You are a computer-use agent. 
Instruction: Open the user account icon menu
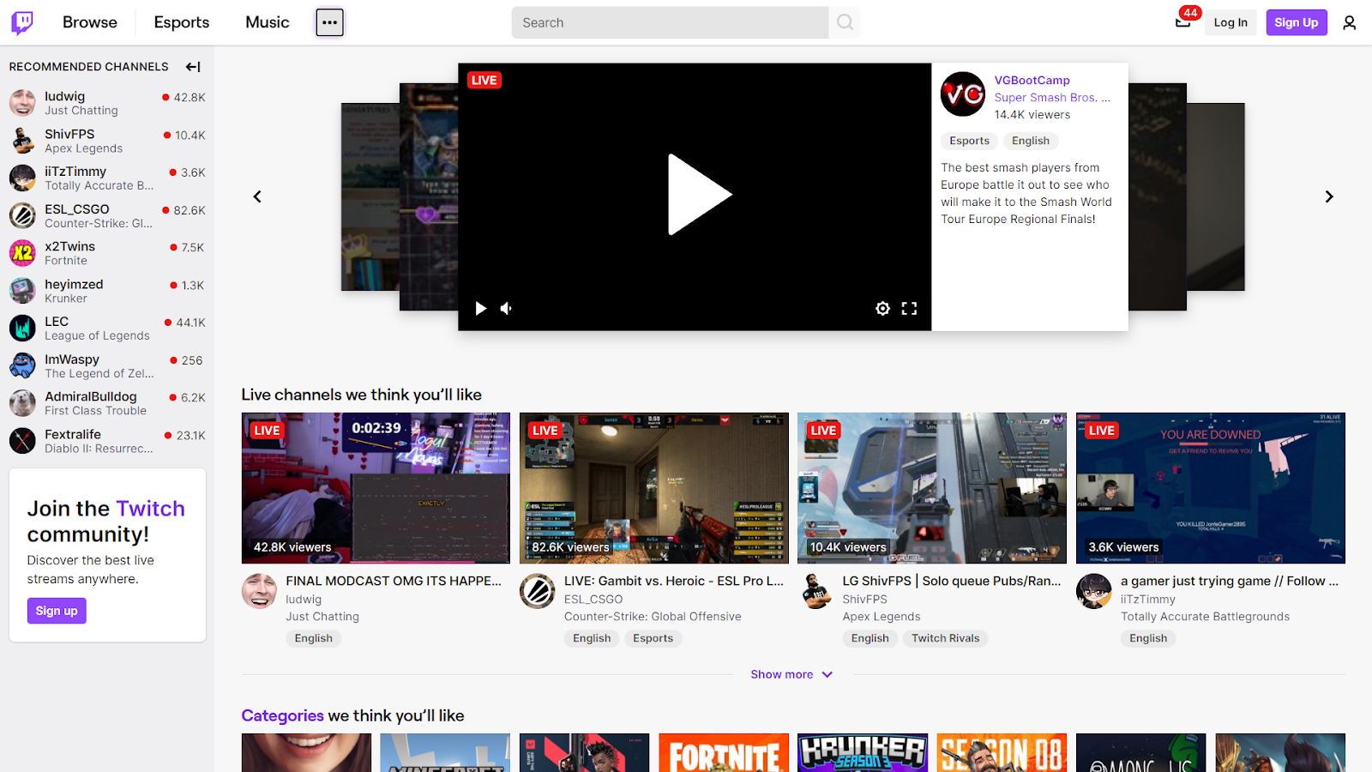point(1349,22)
